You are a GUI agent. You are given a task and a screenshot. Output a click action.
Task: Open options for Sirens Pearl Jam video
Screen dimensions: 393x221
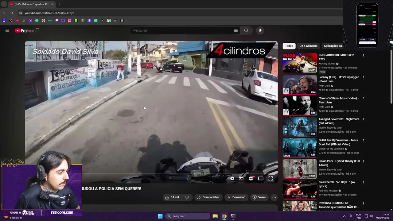click(x=363, y=99)
